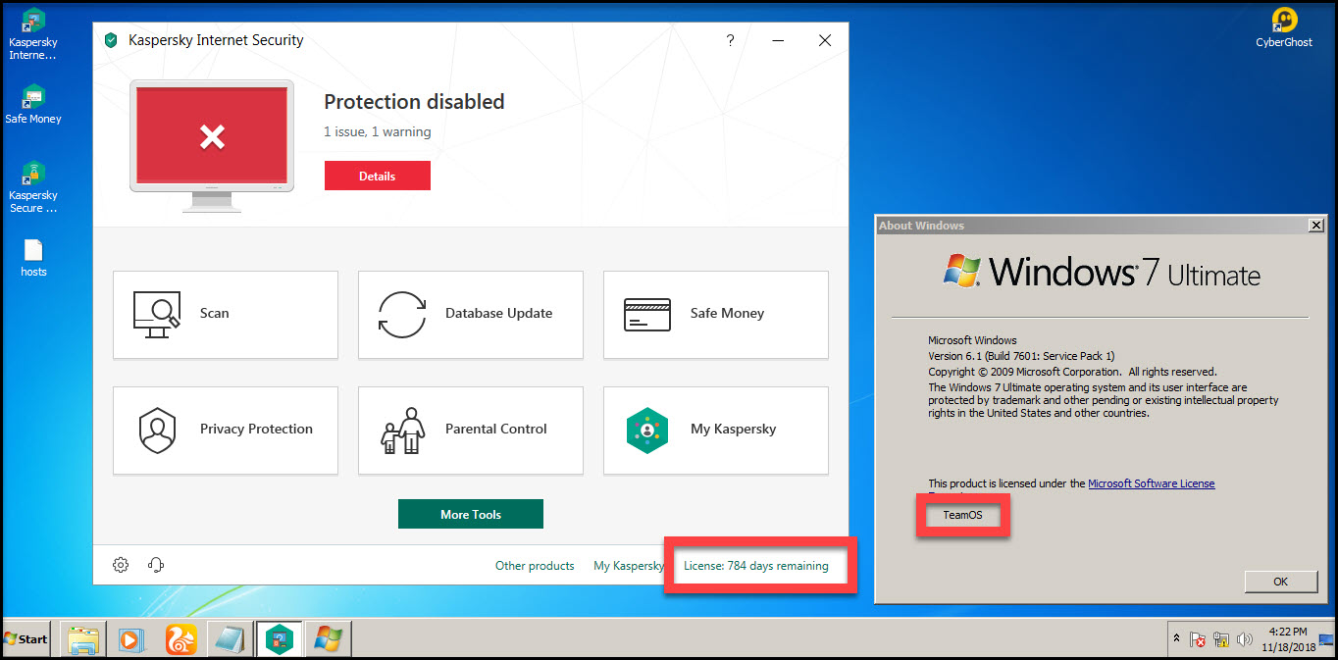Click the Show desktop tray button

pyautogui.click(x=1327, y=639)
